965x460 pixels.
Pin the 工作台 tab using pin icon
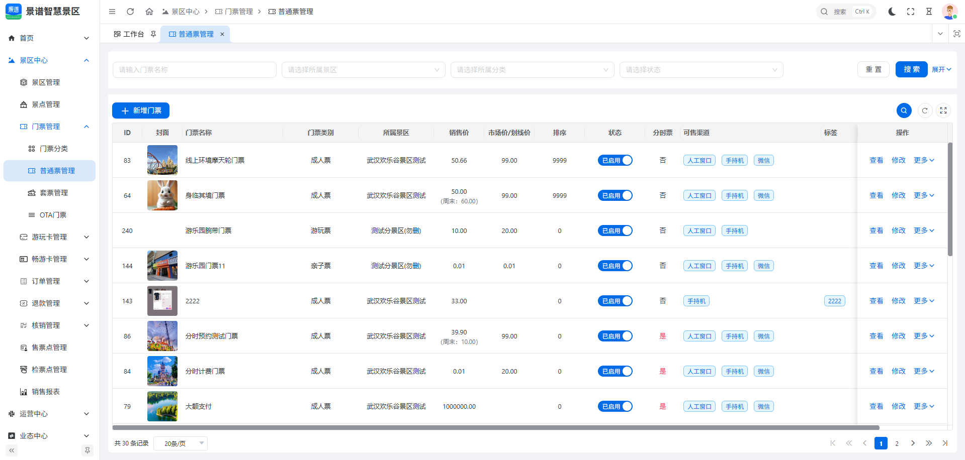click(153, 34)
